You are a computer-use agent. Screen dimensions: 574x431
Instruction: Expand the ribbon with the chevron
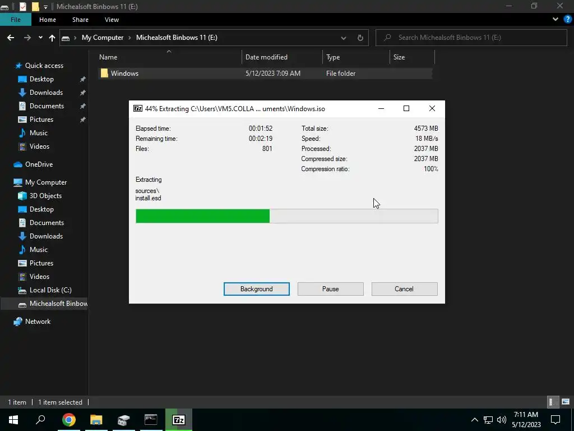[x=556, y=20]
